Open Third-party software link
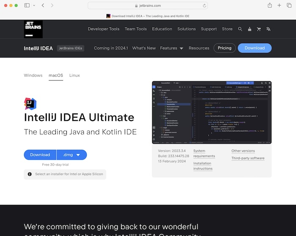296x236 pixels. click(248, 158)
